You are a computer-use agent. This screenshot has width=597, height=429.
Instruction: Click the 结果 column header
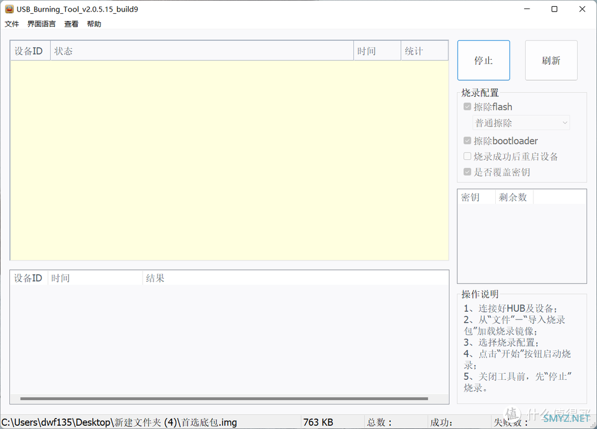(295, 278)
